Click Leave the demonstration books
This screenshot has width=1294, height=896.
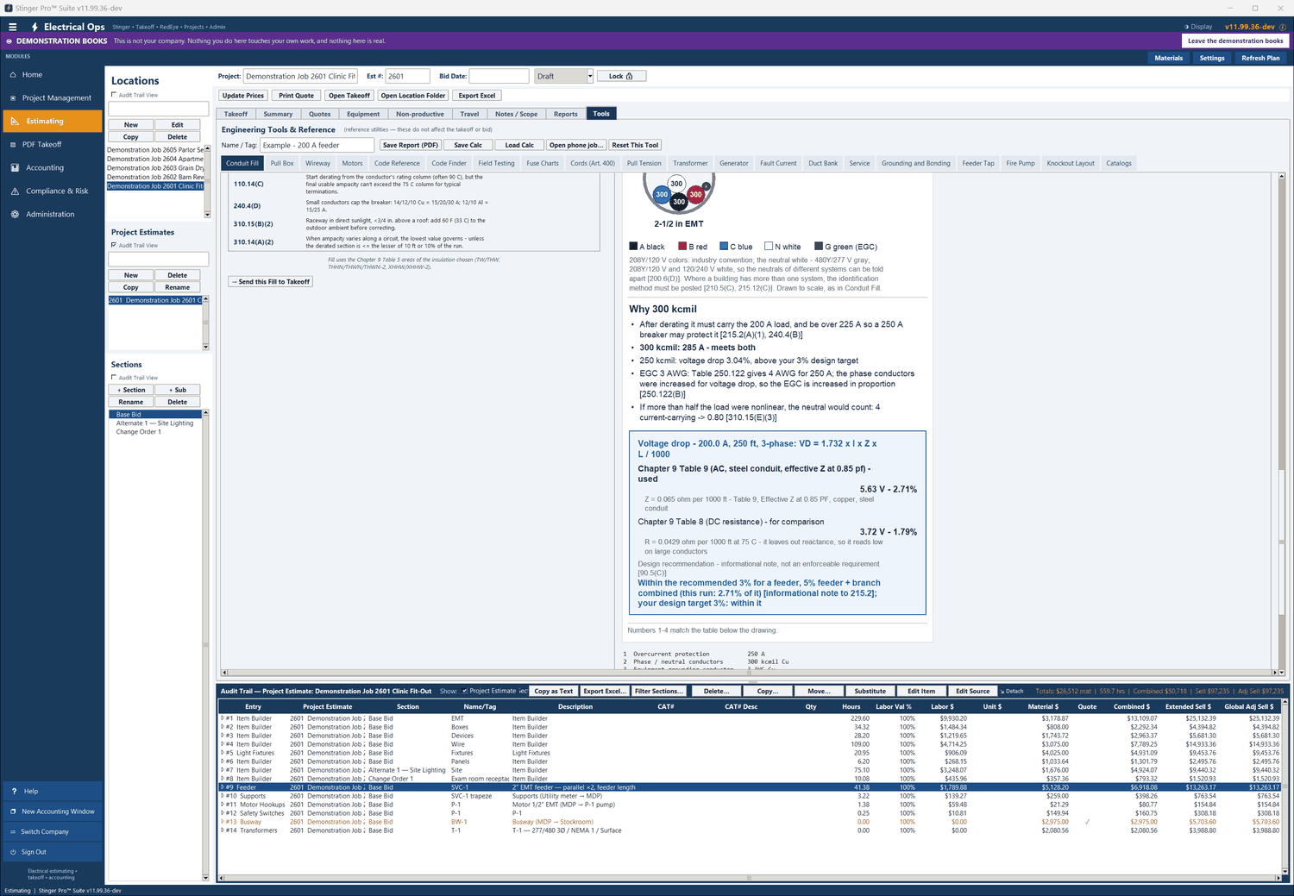pos(1235,41)
